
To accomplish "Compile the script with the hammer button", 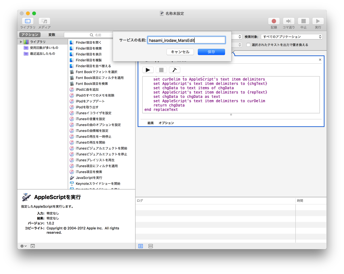I will (175, 70).
